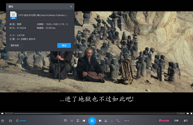Click the volume slider bar
Image resolution: width=193 pixels, height=125 pixels.
point(23,121)
